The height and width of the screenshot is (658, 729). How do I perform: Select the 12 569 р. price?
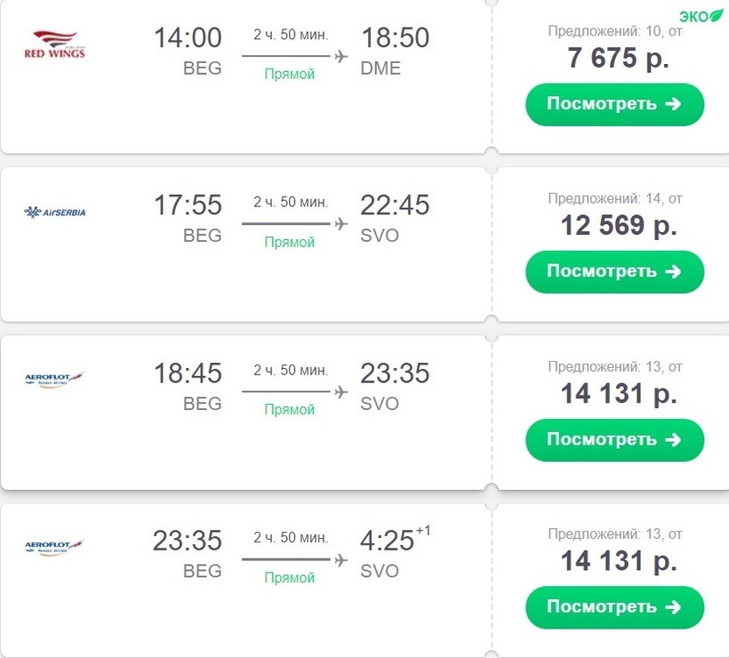[619, 226]
